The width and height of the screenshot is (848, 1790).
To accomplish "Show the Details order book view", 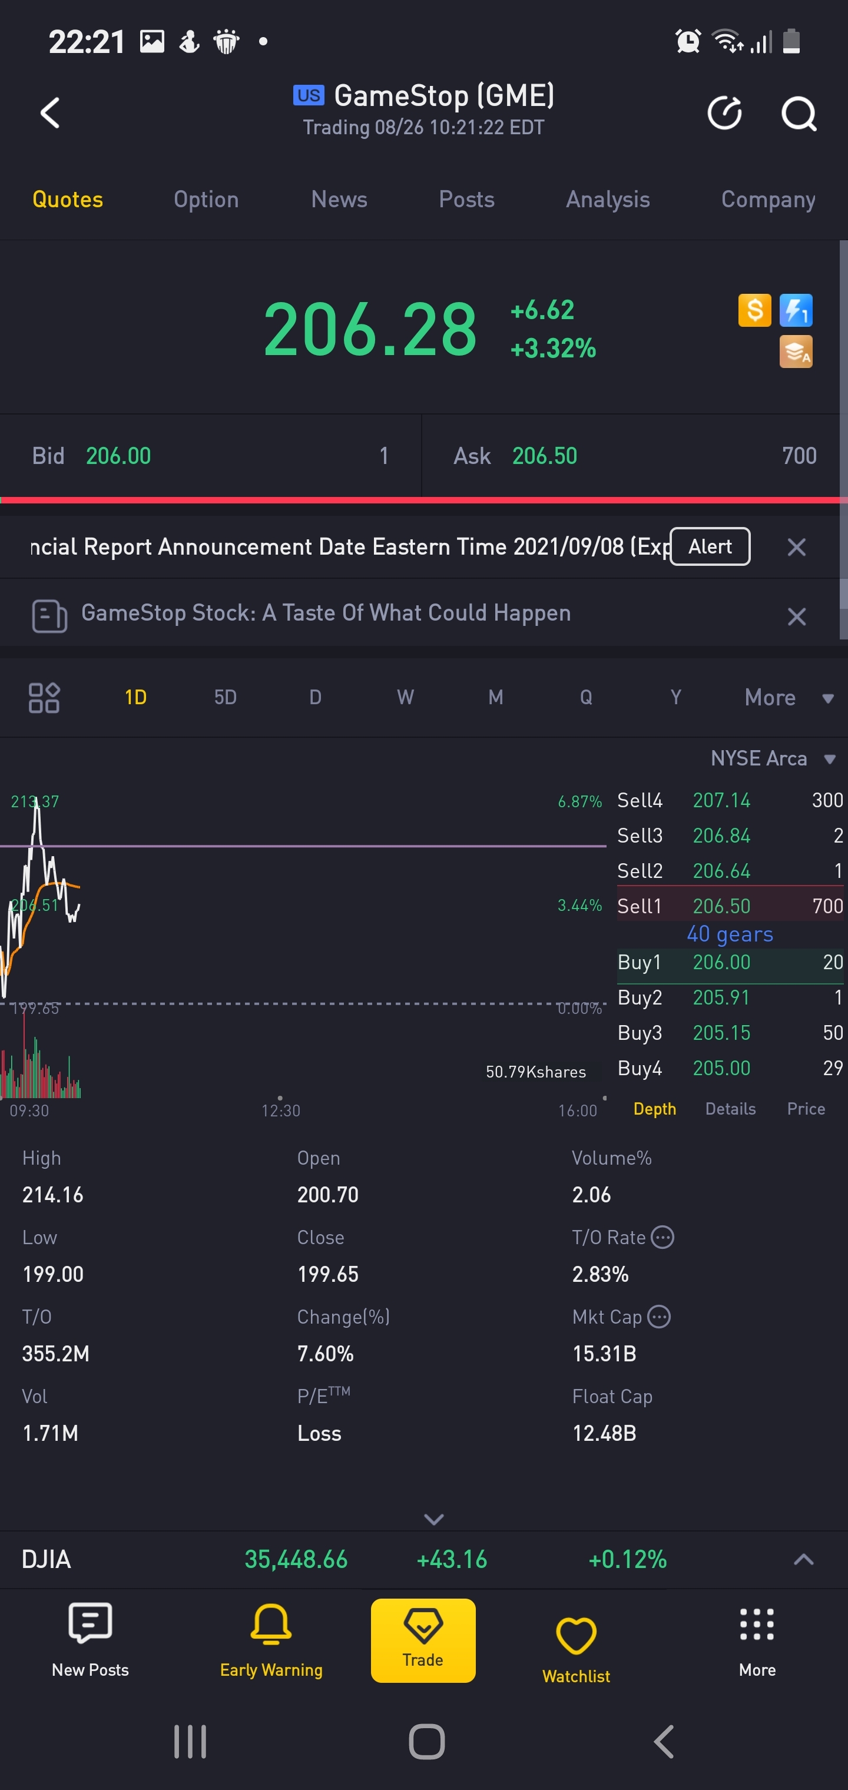I will (x=730, y=1109).
